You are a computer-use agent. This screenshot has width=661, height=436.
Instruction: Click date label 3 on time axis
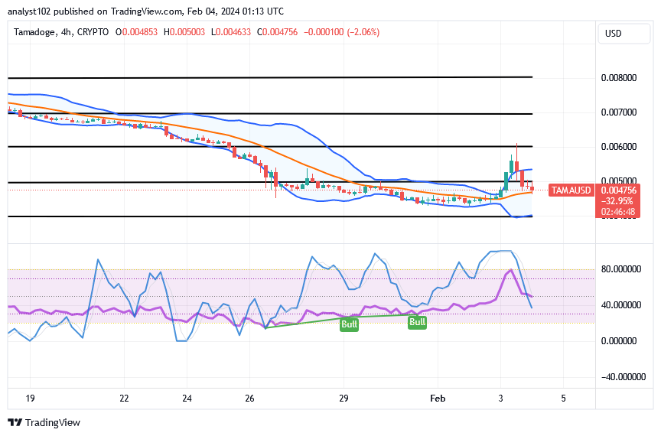point(500,399)
